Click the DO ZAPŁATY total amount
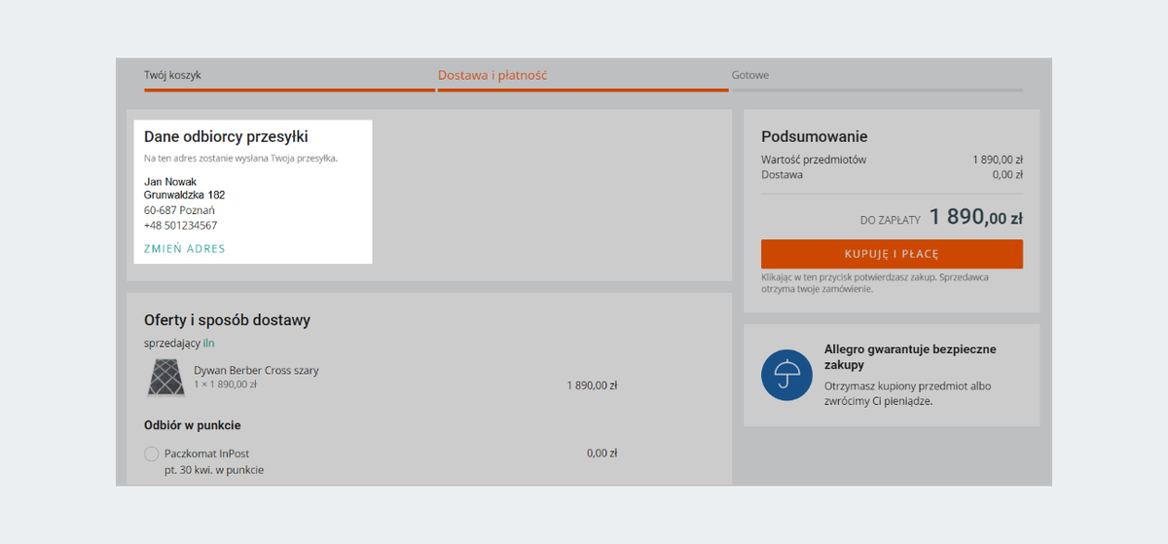Screen dimensions: 1168x544 [975, 217]
